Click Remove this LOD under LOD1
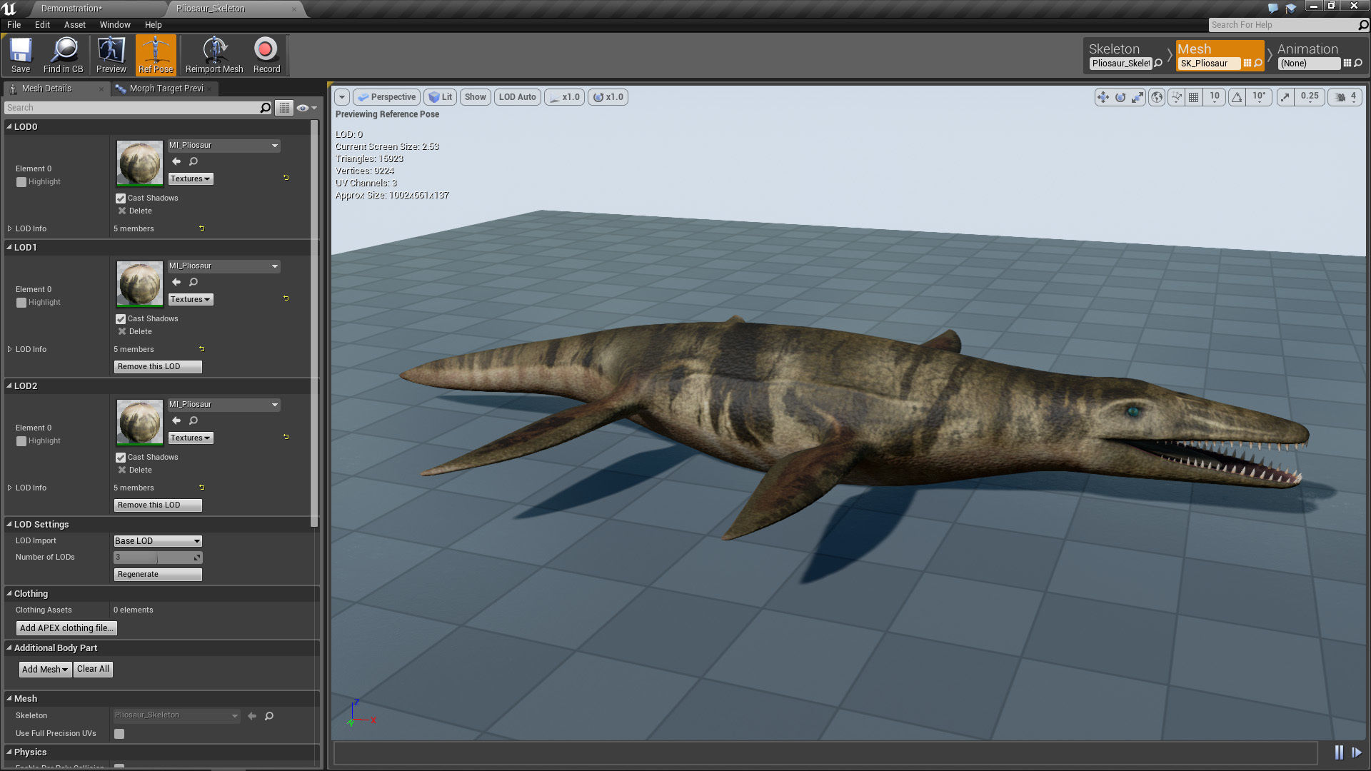The width and height of the screenshot is (1371, 771). 158,367
